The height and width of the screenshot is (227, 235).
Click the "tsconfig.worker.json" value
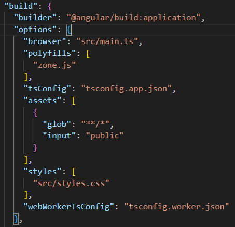pyautogui.click(x=177, y=207)
